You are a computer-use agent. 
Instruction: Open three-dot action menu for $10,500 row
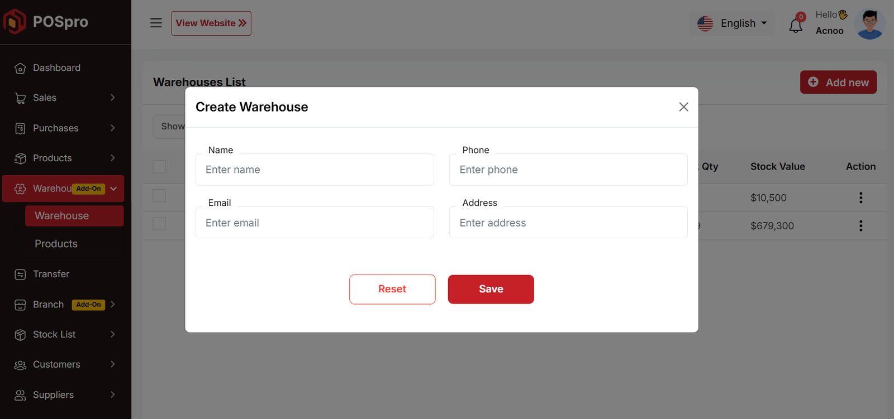(860, 198)
